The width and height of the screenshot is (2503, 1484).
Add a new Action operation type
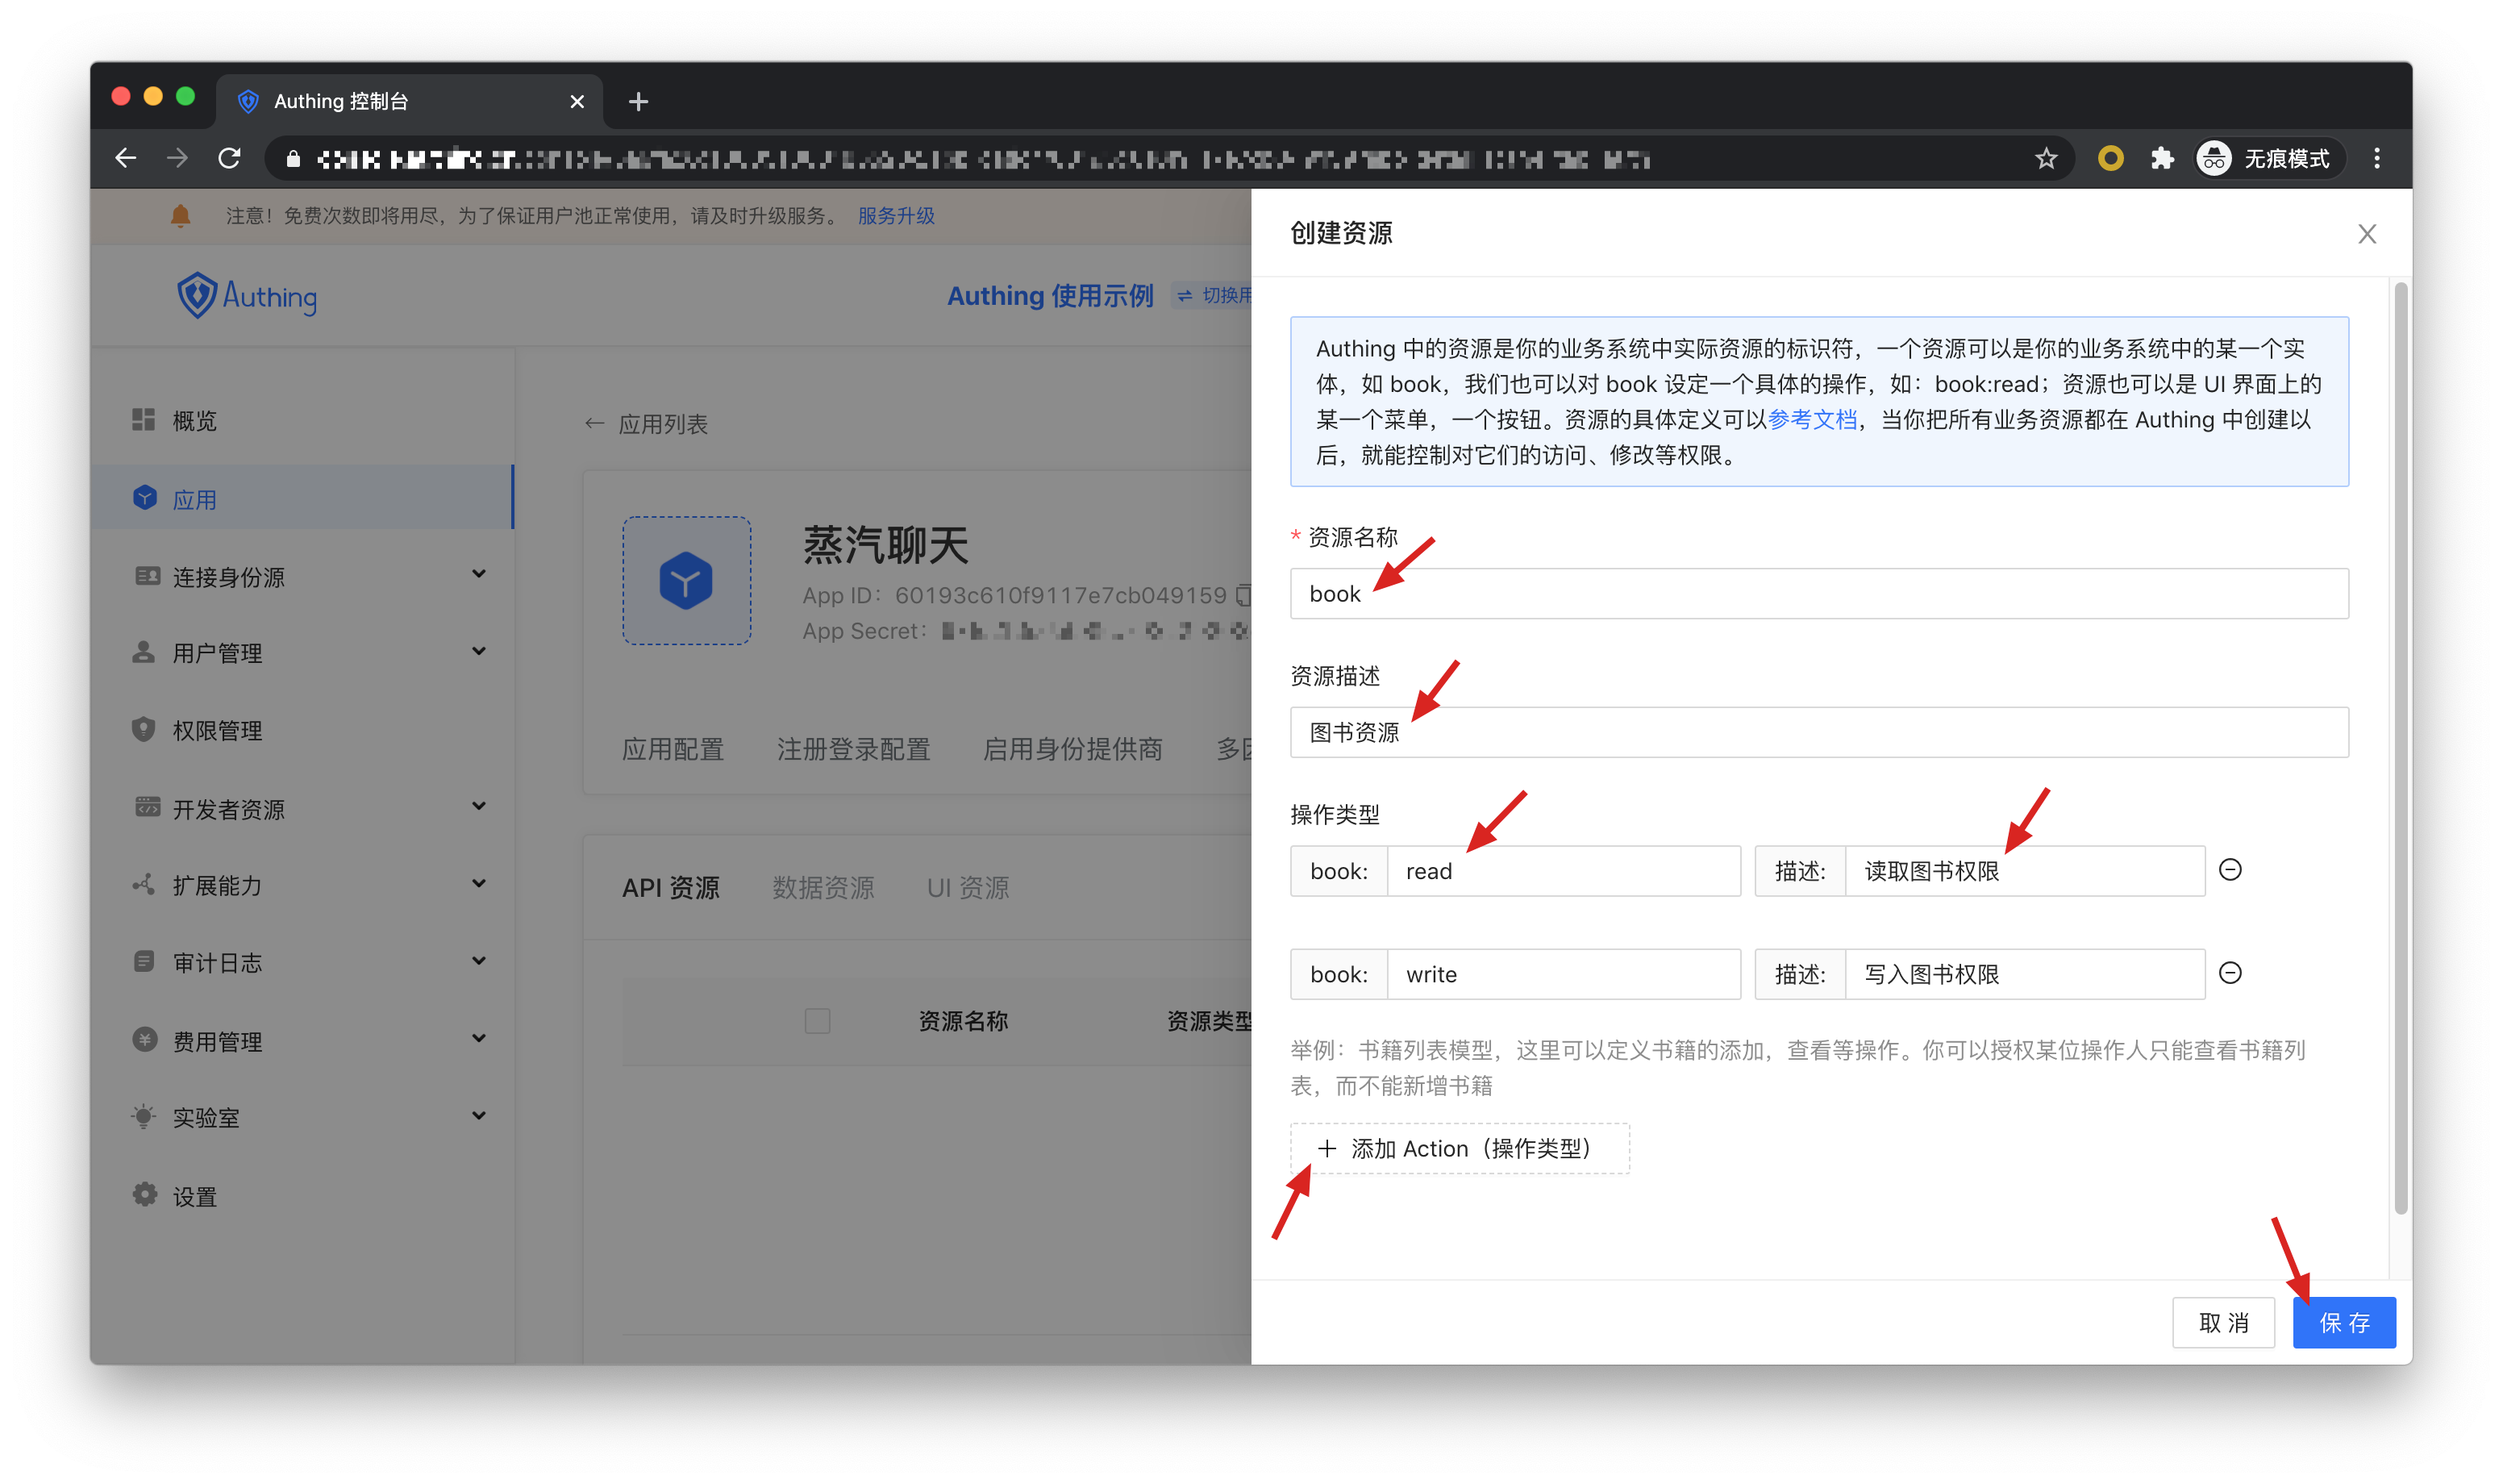tap(1459, 1149)
